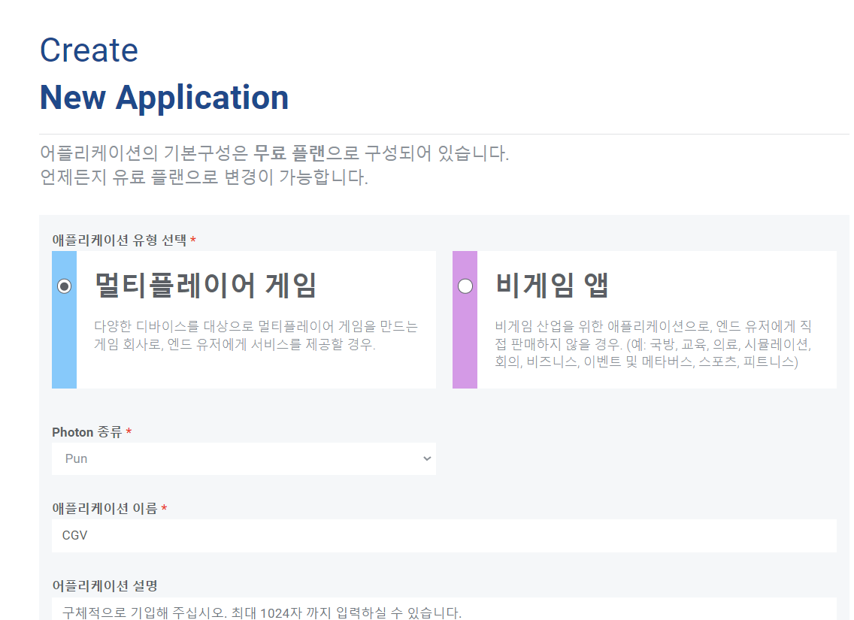854x620 pixels.
Task: Open the Photon 종류 dropdown showing Pun
Action: click(244, 458)
